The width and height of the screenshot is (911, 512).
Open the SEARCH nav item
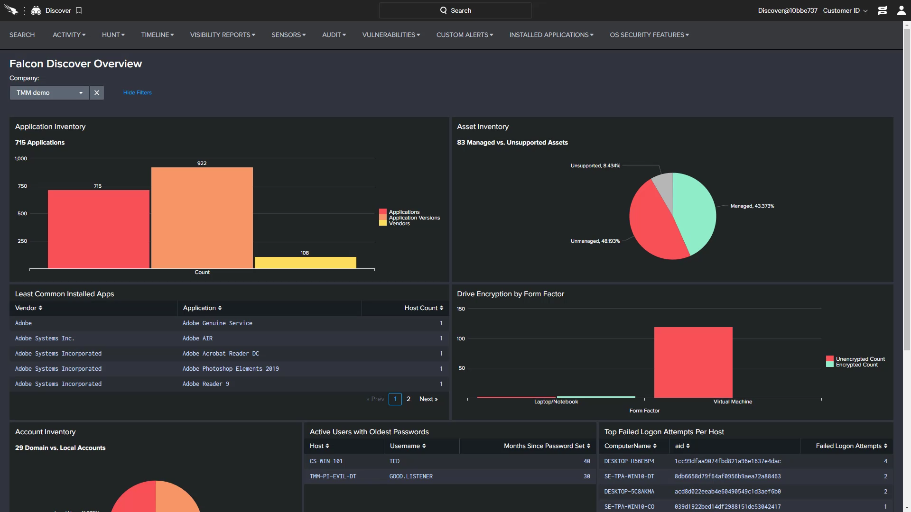pyautogui.click(x=22, y=35)
